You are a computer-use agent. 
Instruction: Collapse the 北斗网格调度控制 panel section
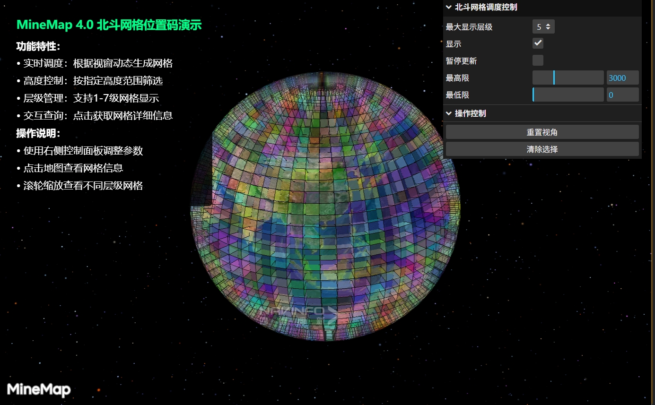[542, 8]
